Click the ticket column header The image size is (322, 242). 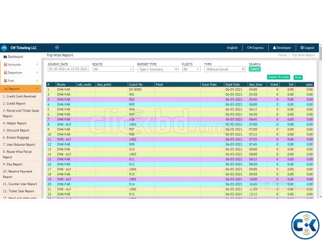(x=274, y=84)
